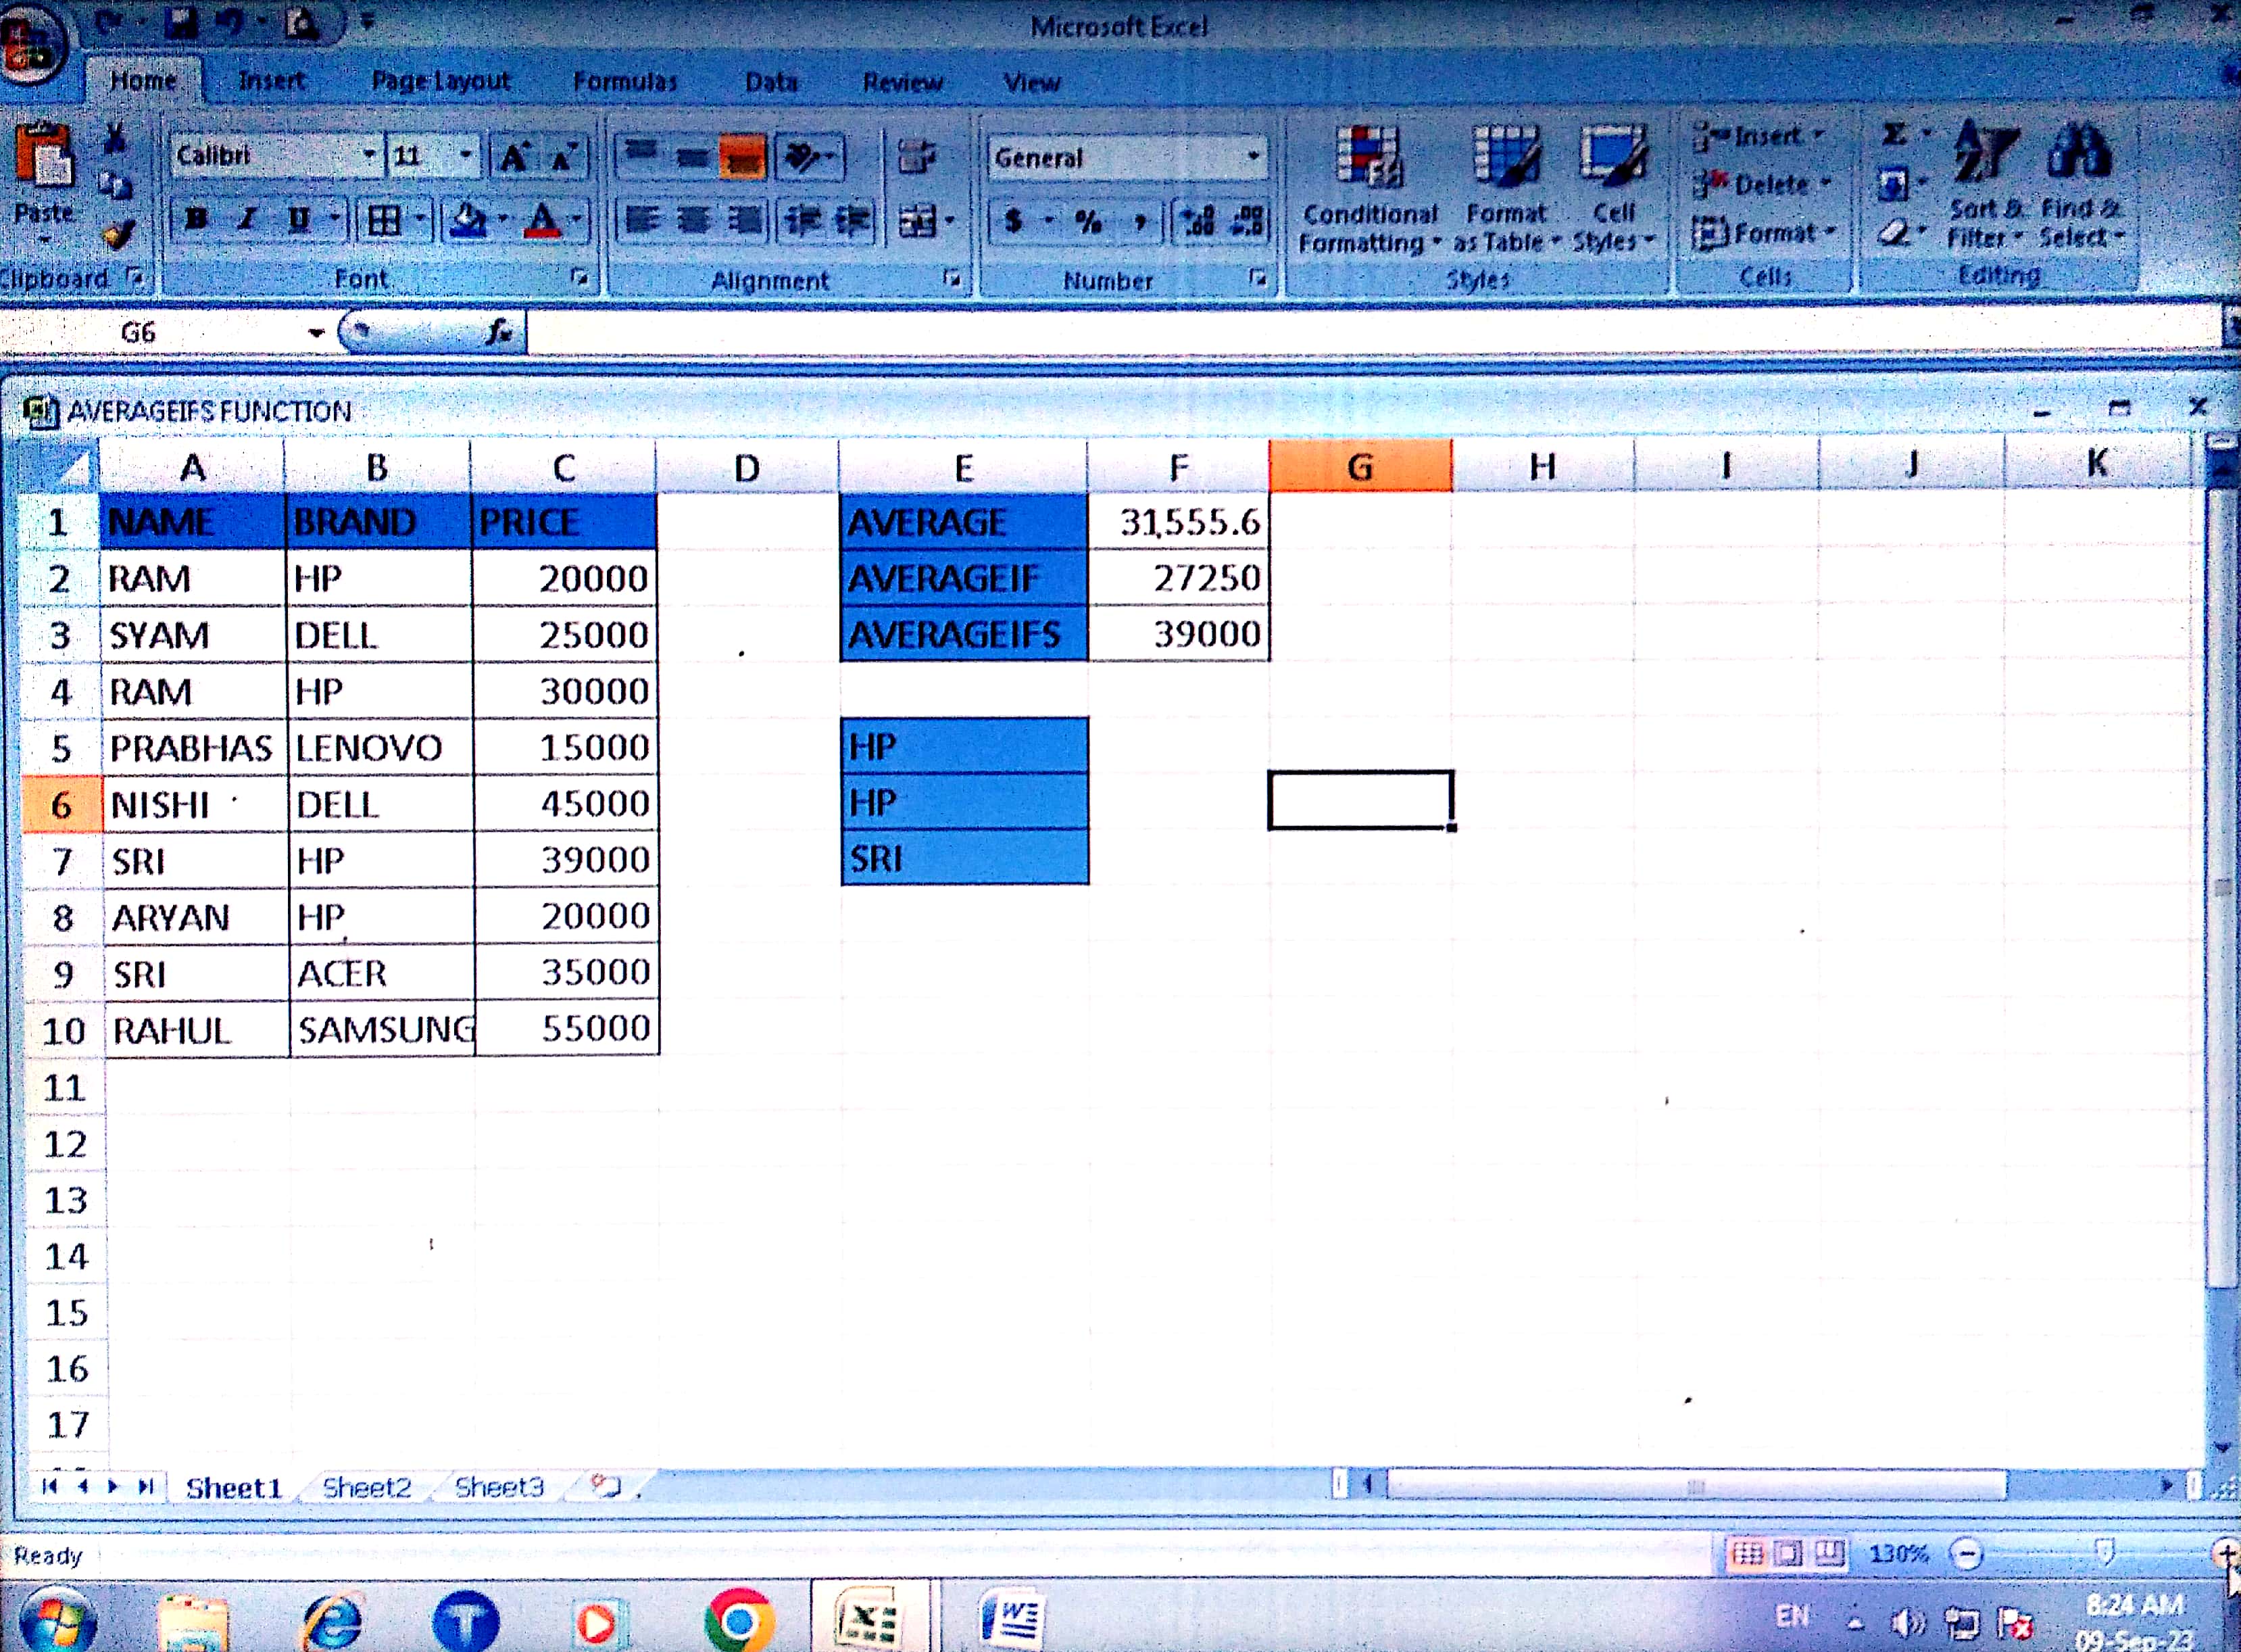Open Google Chrome from the taskbar

point(738,1620)
